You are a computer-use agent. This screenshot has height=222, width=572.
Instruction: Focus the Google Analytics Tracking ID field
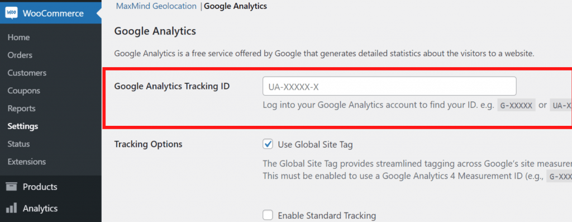(x=389, y=87)
